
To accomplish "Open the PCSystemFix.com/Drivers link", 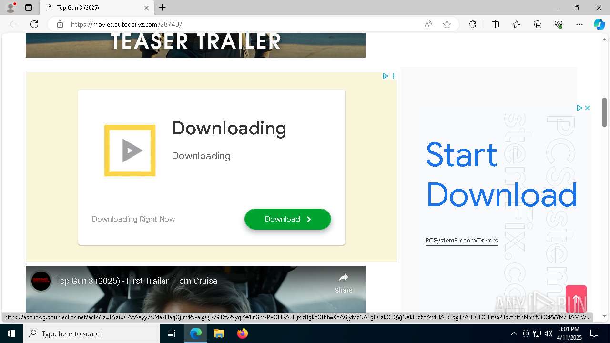I will (x=461, y=241).
